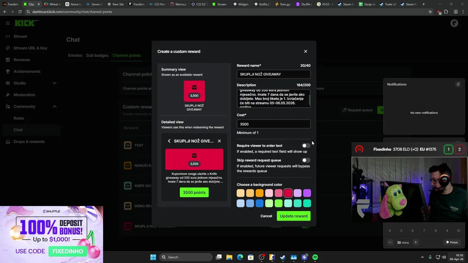This screenshot has width=468, height=263.
Task: Click the Focus button in the timer widget
Action: 452,242
